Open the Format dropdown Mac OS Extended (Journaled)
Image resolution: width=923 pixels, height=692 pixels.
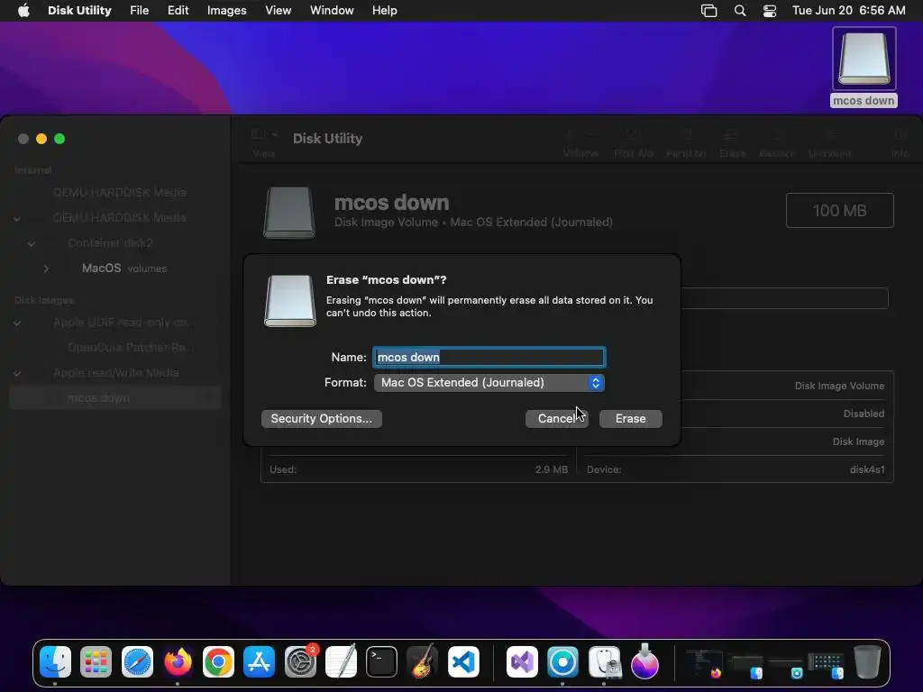489,382
